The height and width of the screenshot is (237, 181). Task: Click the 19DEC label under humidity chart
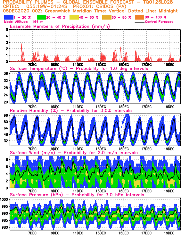169,149
